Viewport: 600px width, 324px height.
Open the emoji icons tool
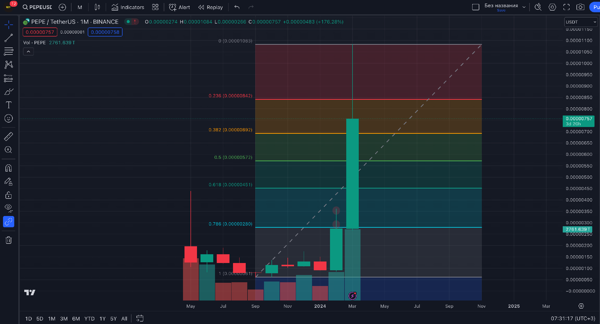8,118
